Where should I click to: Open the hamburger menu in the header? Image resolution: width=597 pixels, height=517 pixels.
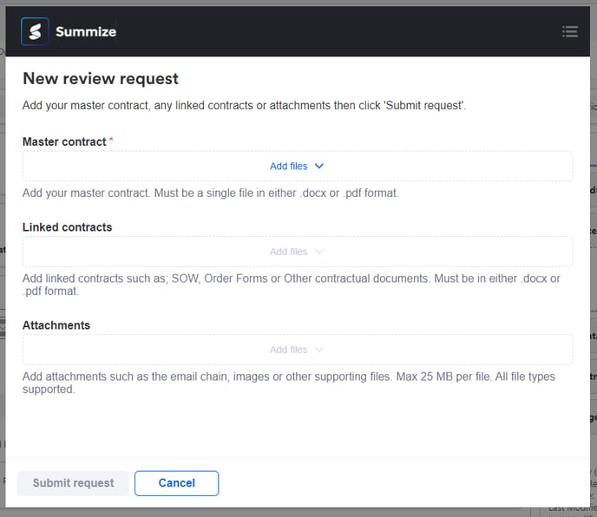click(x=570, y=31)
